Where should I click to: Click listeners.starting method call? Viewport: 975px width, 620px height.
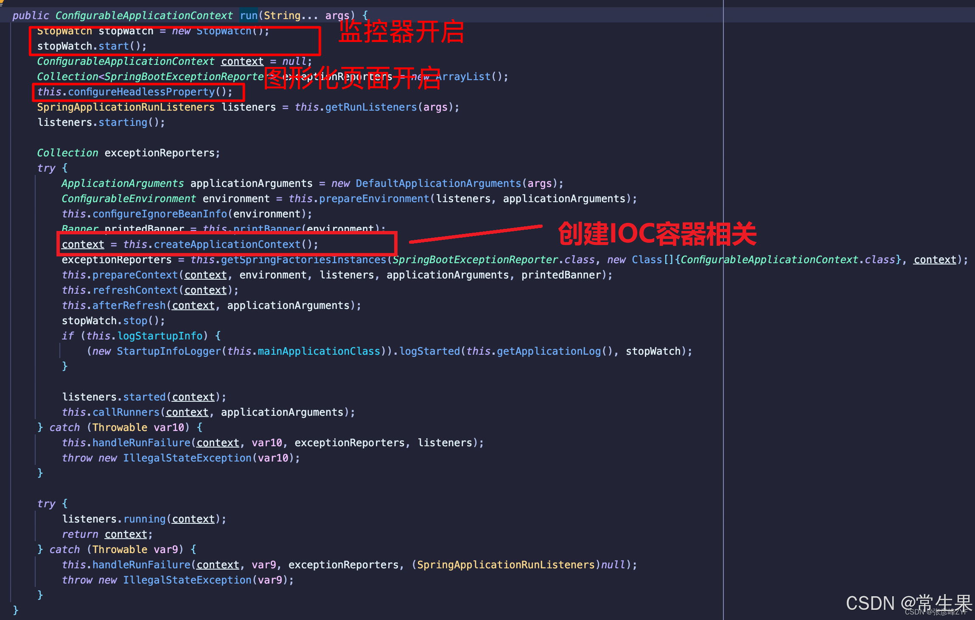(123, 122)
